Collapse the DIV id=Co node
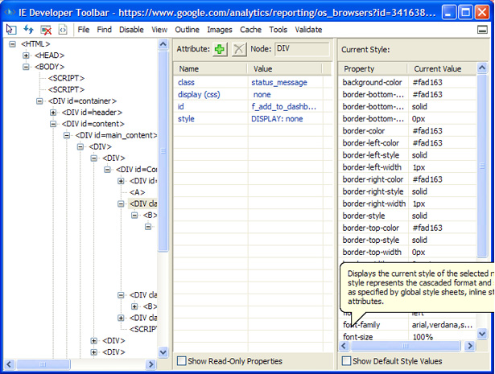 click(x=107, y=170)
